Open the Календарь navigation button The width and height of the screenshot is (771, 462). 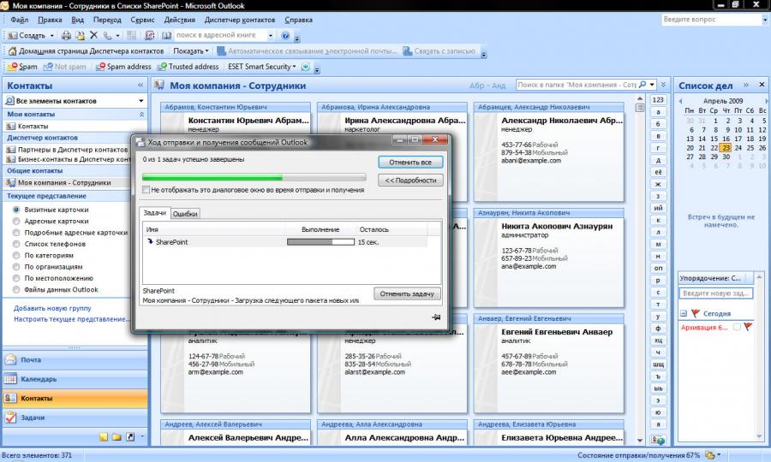[x=75, y=379]
